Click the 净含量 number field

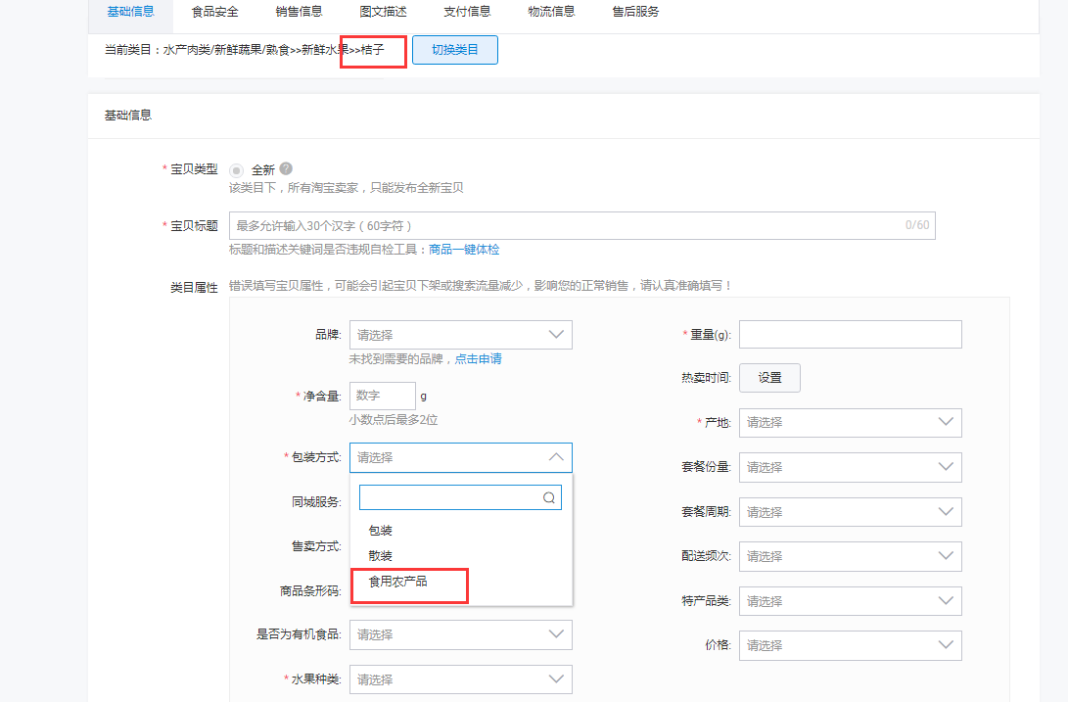382,396
